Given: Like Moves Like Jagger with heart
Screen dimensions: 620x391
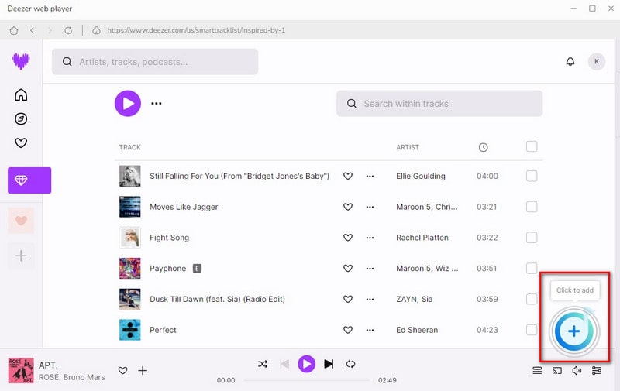Looking at the screenshot, I should point(347,207).
